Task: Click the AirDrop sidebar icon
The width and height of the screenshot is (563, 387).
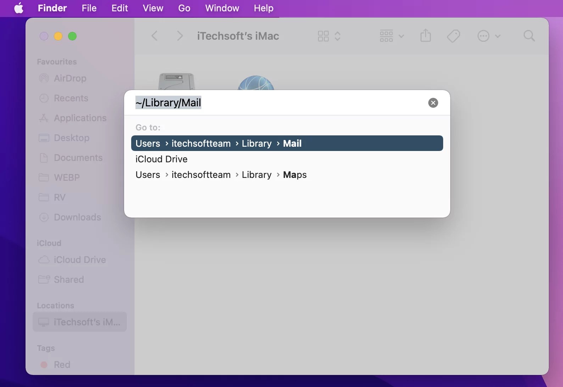Action: click(44, 78)
